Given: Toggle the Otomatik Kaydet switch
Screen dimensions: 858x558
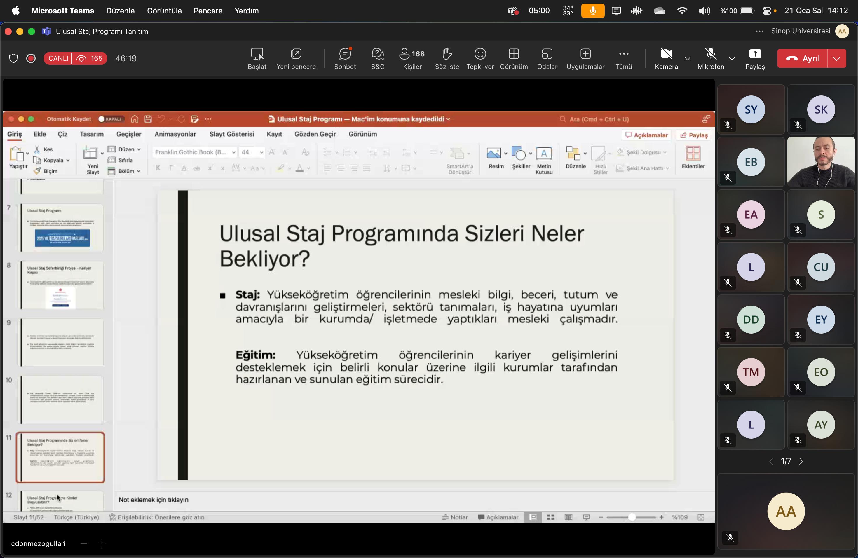Looking at the screenshot, I should click(111, 119).
